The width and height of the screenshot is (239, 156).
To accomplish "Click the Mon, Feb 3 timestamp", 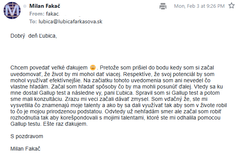I will tap(199, 6).
